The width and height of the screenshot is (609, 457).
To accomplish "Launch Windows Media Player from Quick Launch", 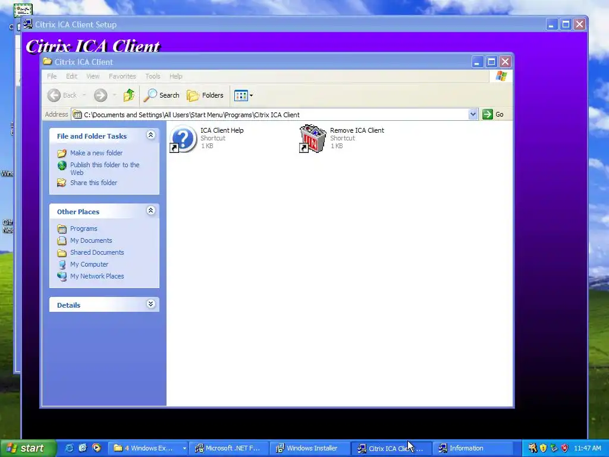I will (96, 448).
